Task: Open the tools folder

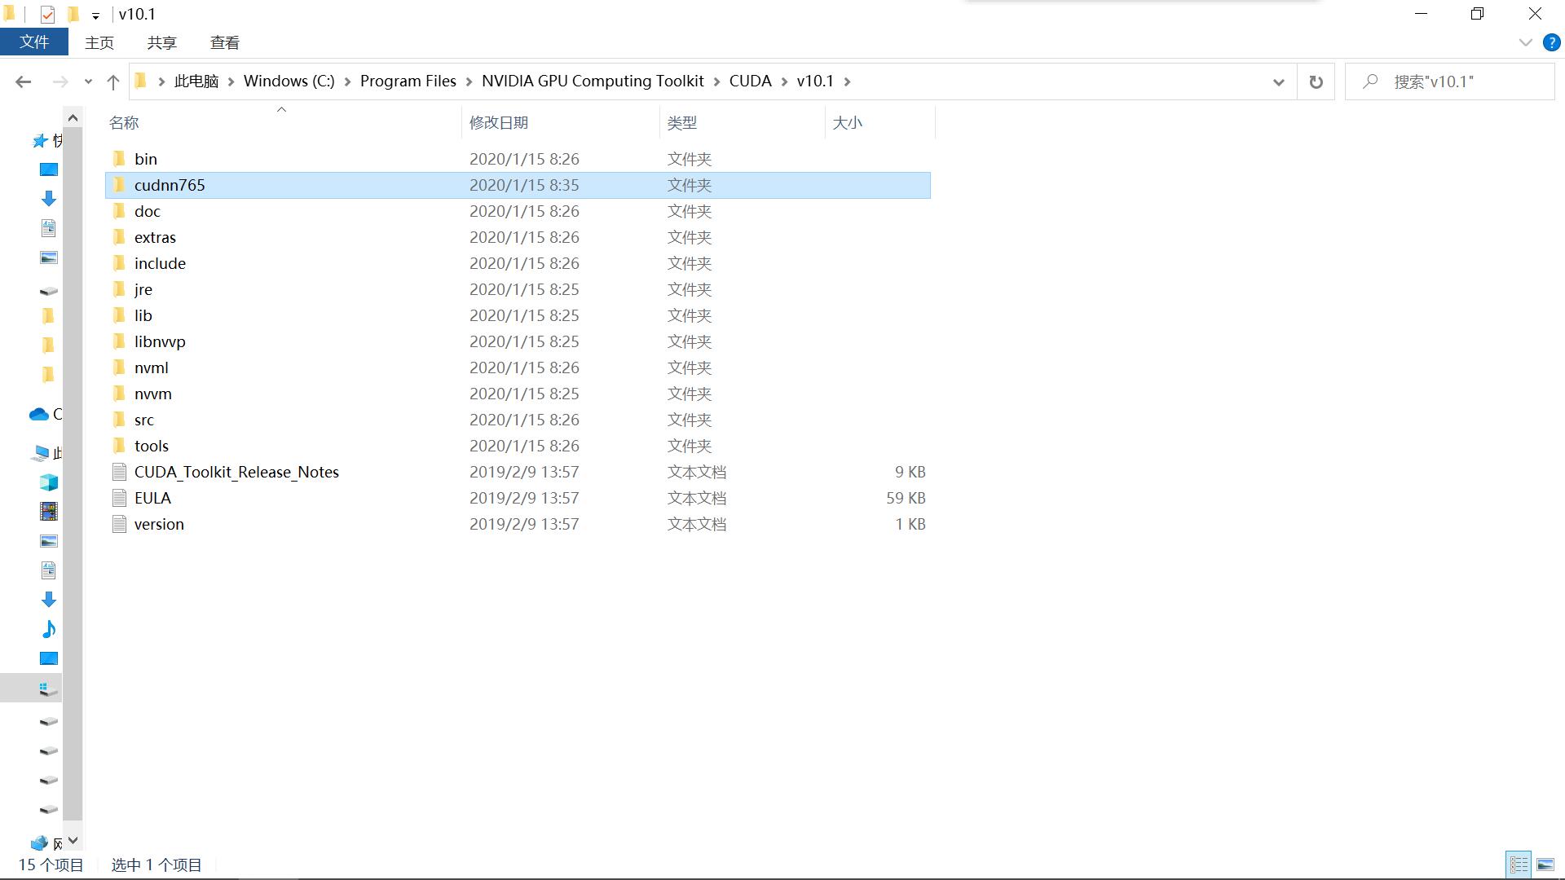Action: point(151,445)
